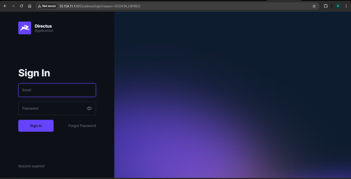Open the Forgot Password link
Screen dimensions: 351x179
82,126
